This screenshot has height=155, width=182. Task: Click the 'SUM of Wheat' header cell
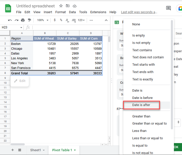(45, 39)
